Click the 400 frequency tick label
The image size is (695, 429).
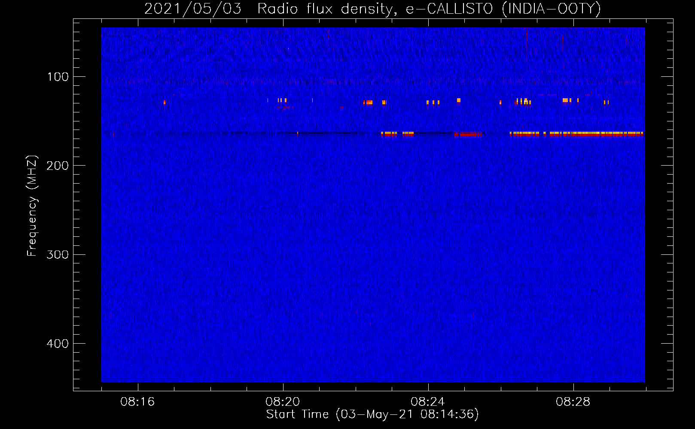(58, 344)
